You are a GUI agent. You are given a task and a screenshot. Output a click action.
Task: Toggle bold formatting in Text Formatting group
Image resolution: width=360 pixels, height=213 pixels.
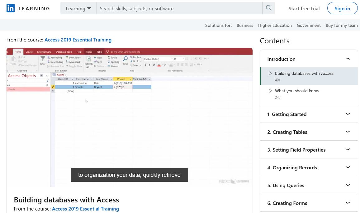point(145,65)
